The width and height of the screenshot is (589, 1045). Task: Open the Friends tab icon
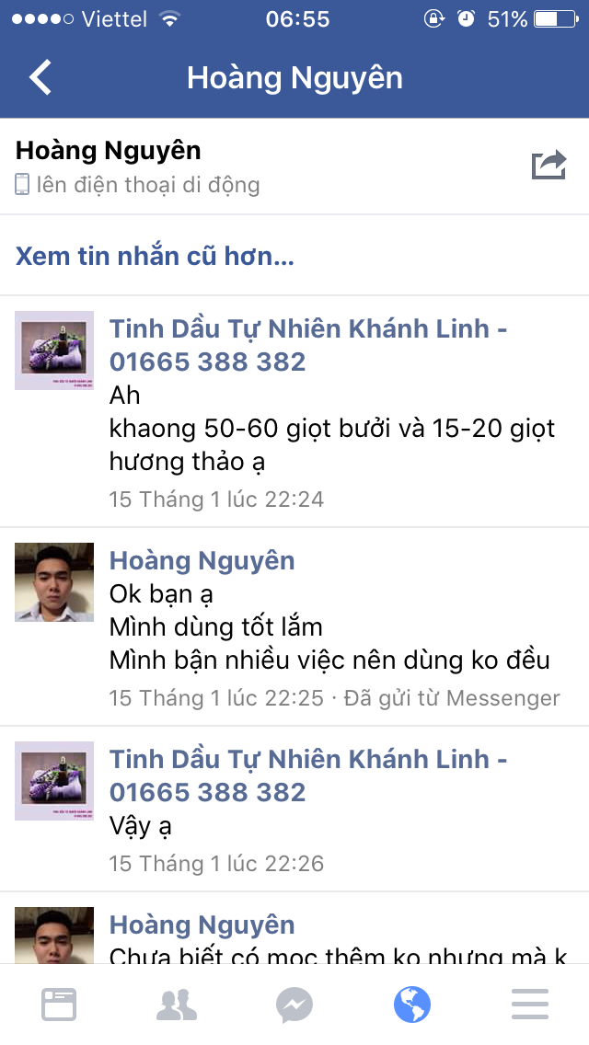pos(177,1005)
